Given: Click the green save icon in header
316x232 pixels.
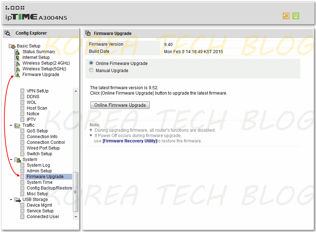Looking at the screenshot, I should click(x=296, y=16).
